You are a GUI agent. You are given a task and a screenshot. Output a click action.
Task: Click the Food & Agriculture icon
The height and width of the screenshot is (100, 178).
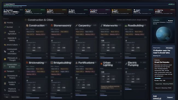click(x=5, y=33)
